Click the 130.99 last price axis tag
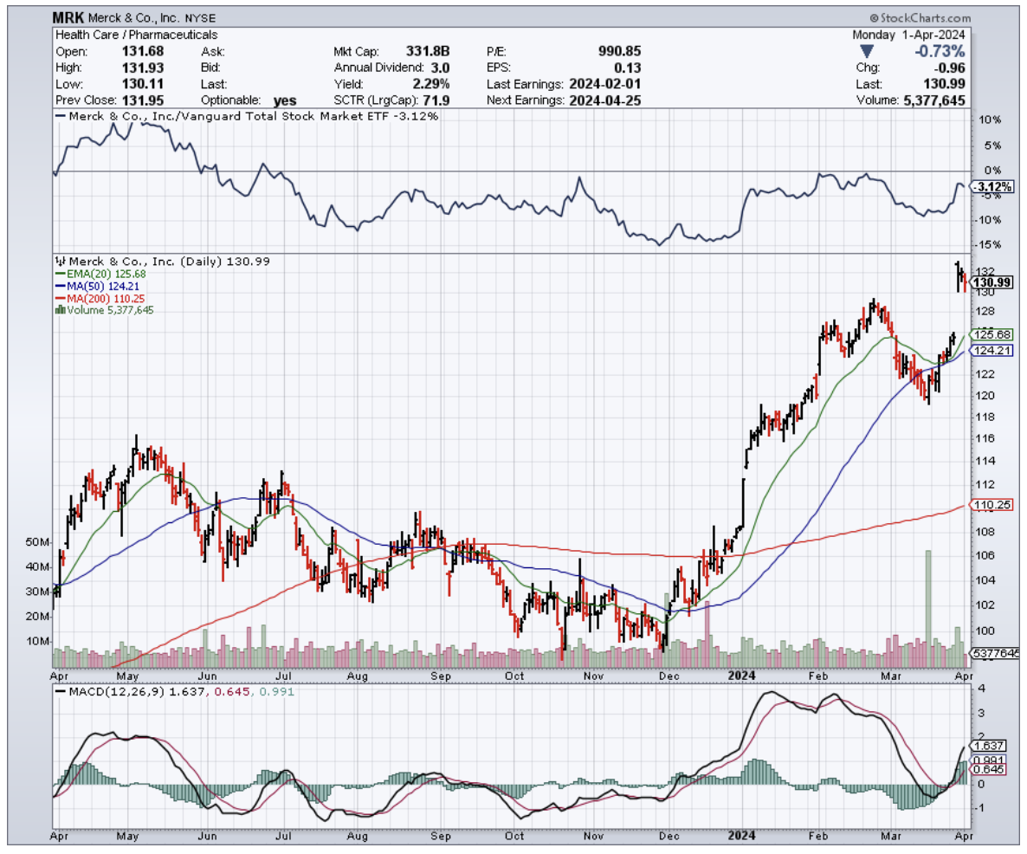 pos(992,282)
